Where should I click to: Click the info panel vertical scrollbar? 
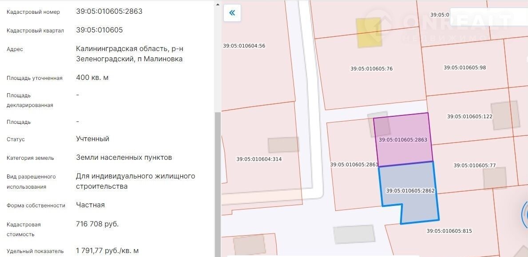click(x=217, y=178)
